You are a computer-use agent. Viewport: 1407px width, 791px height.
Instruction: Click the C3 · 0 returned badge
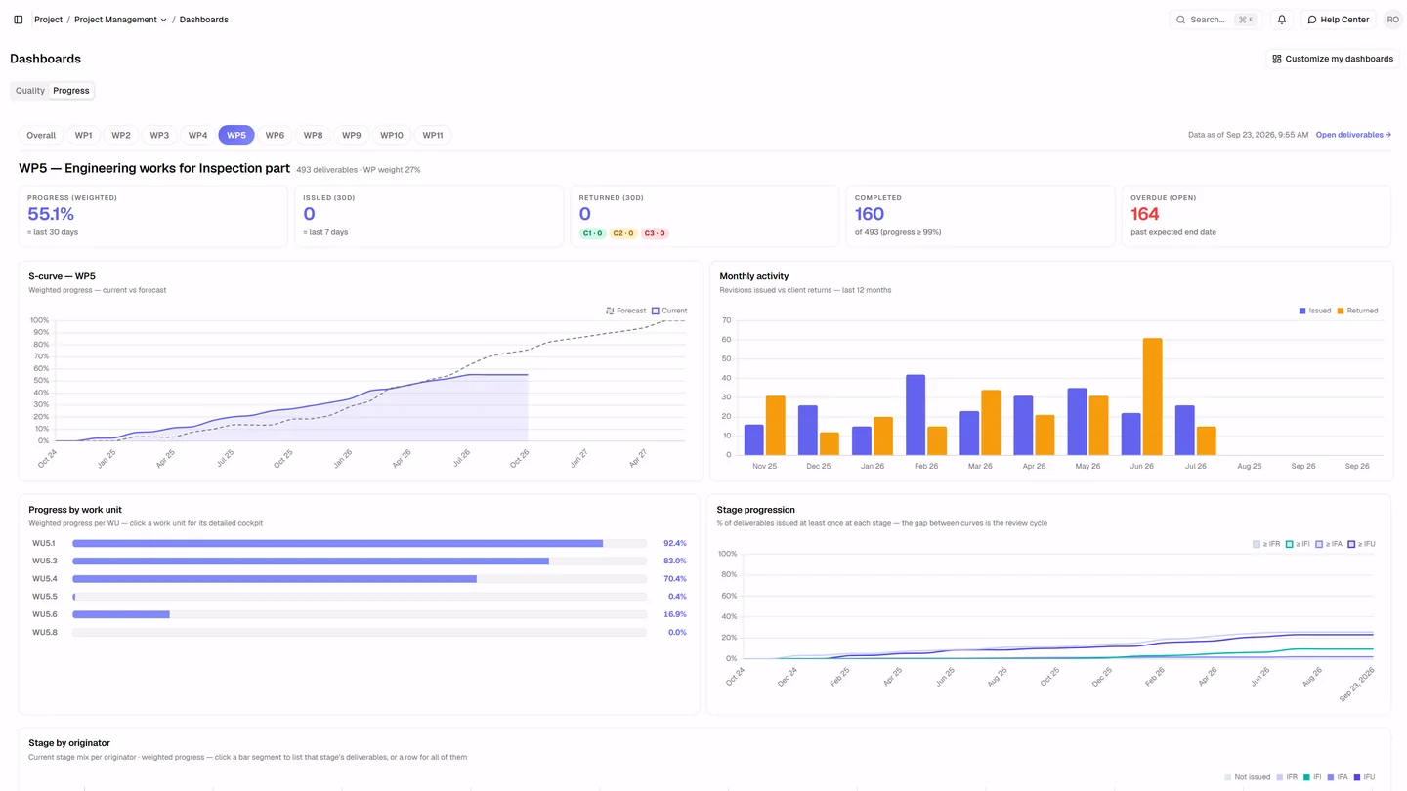pos(655,233)
